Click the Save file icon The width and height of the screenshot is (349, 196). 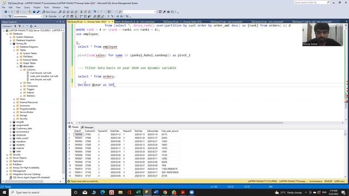pos(34,12)
